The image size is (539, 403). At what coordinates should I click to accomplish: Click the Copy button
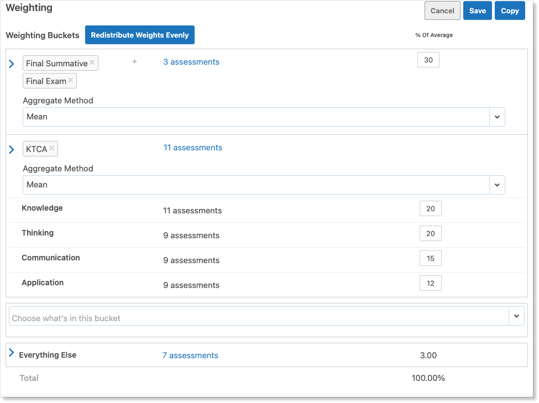coord(510,11)
